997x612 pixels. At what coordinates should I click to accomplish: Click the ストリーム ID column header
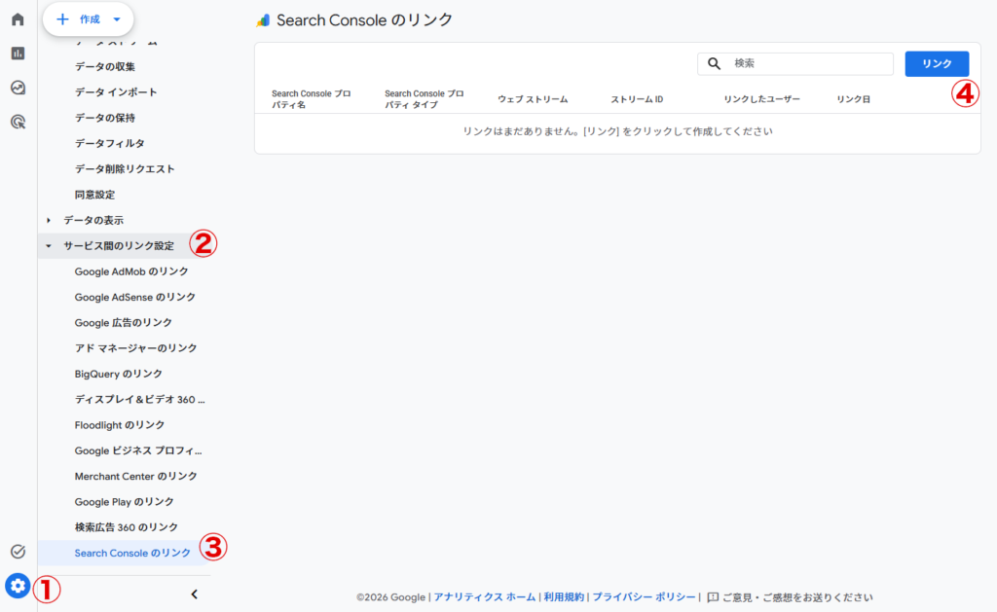click(x=637, y=99)
